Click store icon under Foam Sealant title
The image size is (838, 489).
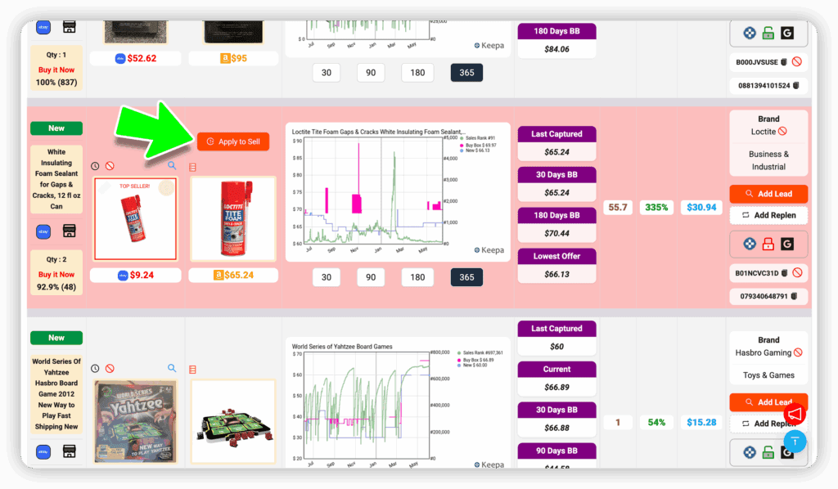(x=70, y=231)
